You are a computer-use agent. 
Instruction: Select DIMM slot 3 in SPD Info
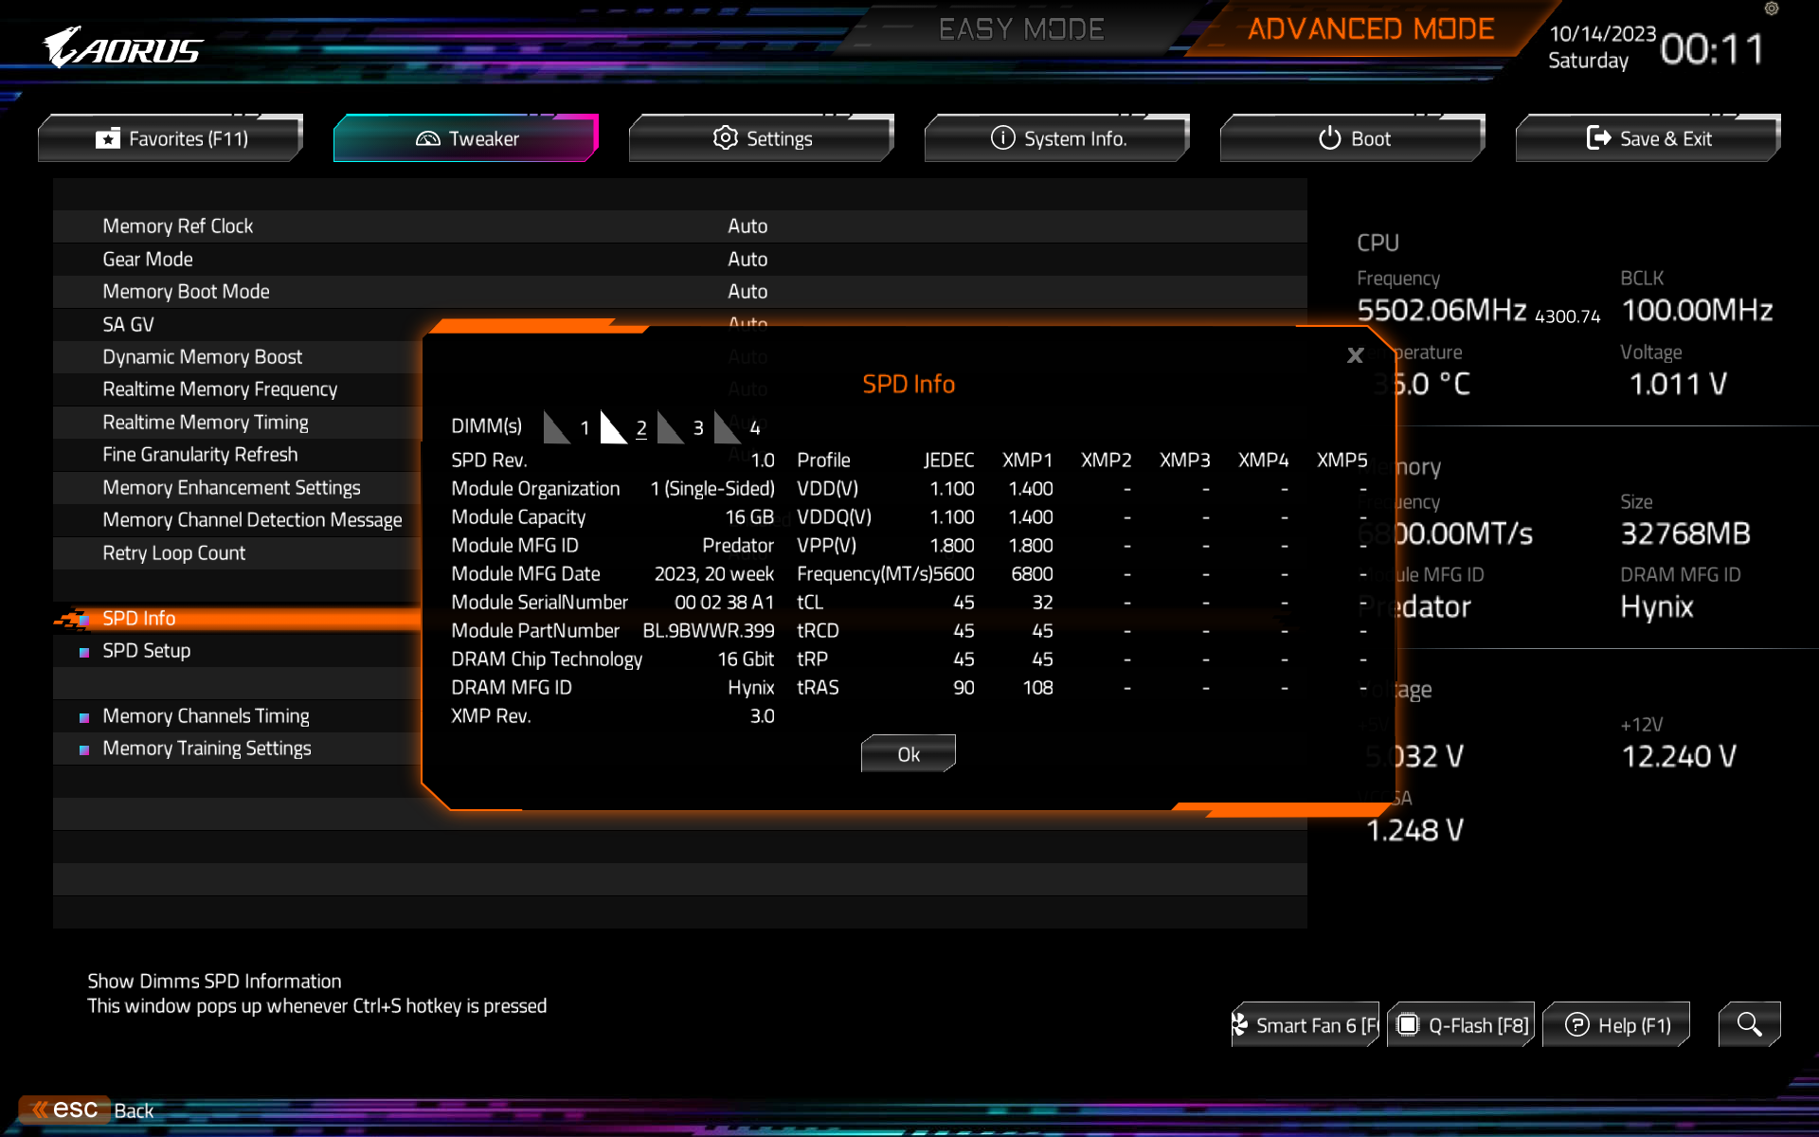(682, 427)
